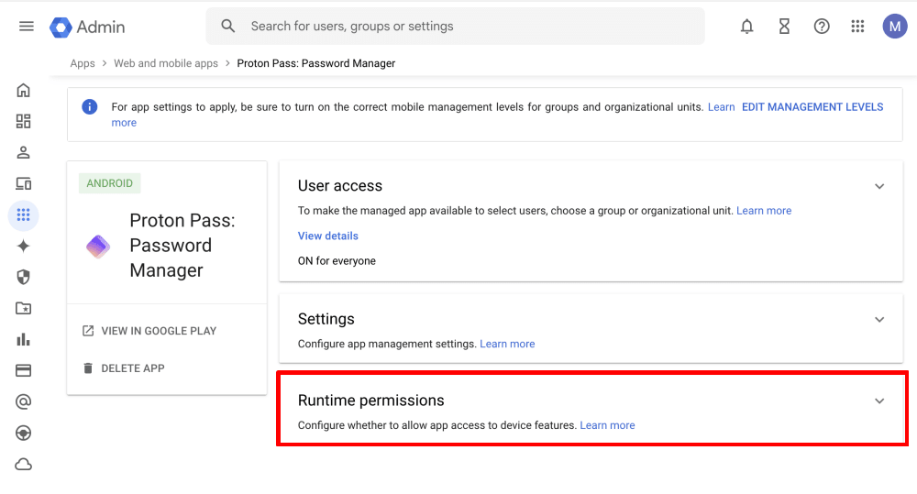The width and height of the screenshot is (917, 494).
Task: Open Billing card icon in sidebar
Action: click(24, 370)
